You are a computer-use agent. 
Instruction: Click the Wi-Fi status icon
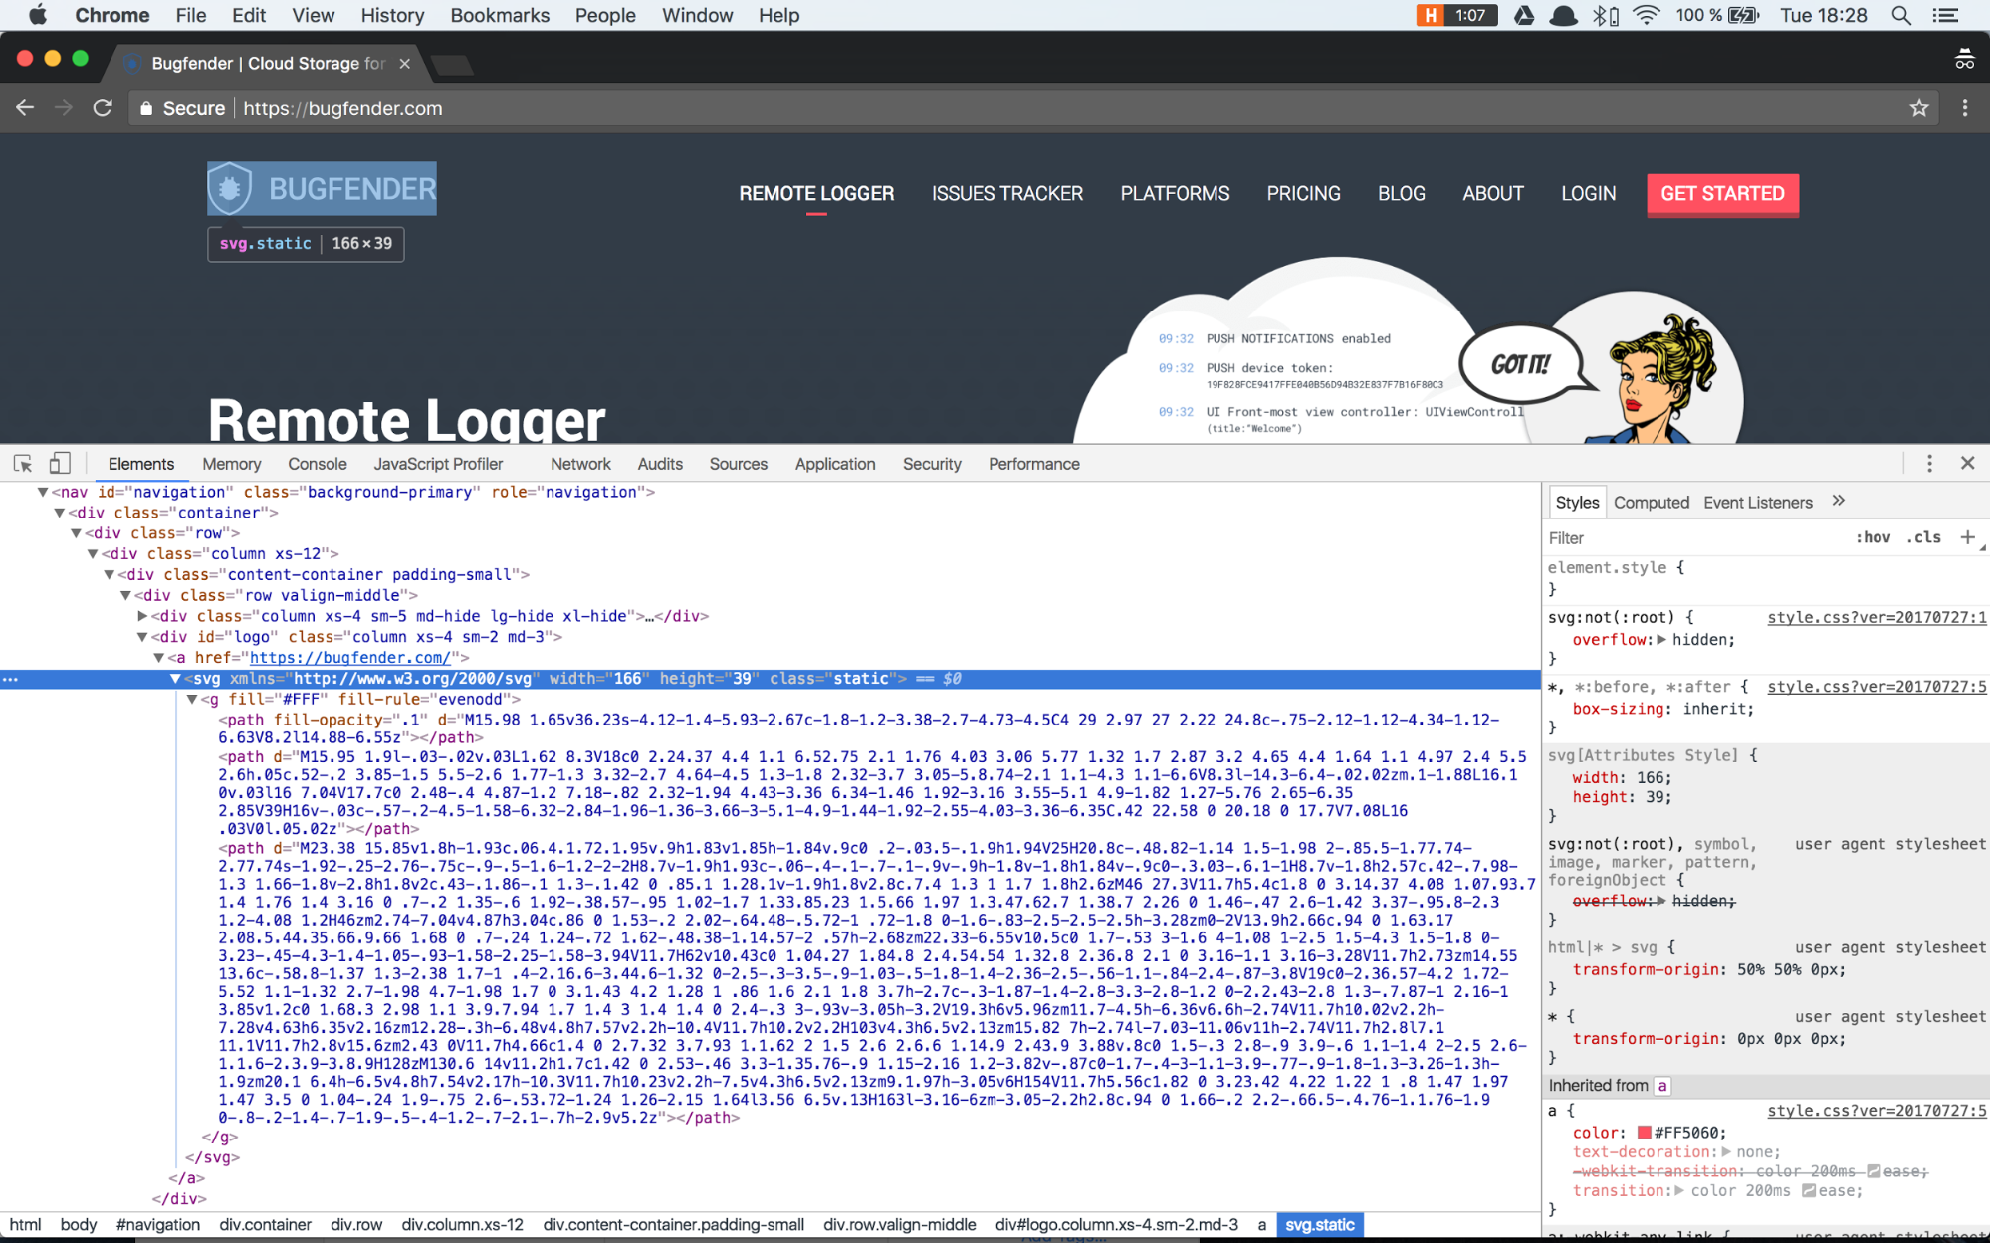click(1647, 15)
